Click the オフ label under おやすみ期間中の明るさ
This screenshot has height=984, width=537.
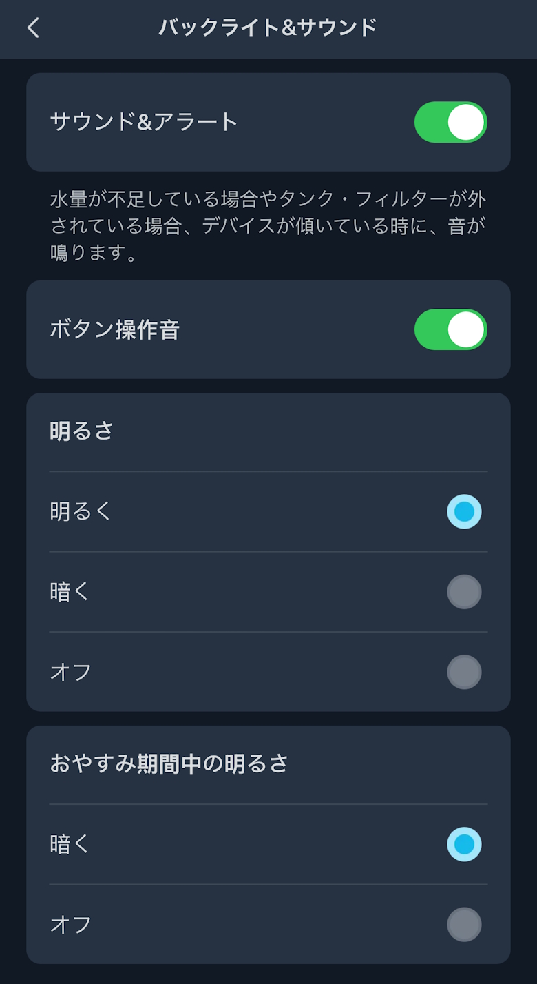(x=70, y=925)
